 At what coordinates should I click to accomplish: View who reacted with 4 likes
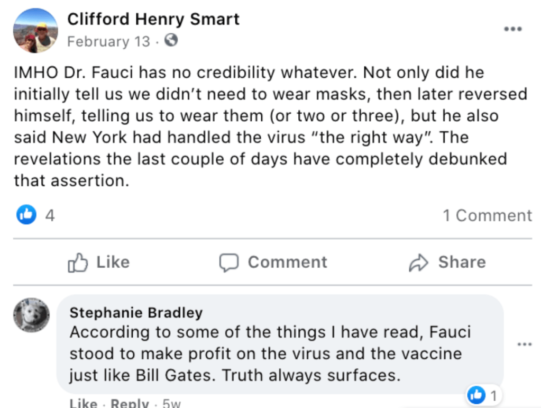[50, 215]
